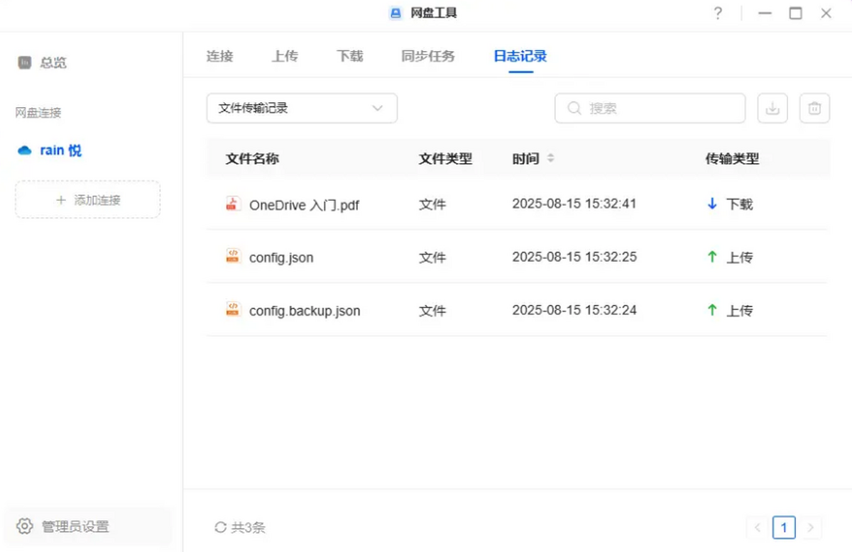Click the search magnifier icon
This screenshot has width=852, height=552.
[573, 108]
